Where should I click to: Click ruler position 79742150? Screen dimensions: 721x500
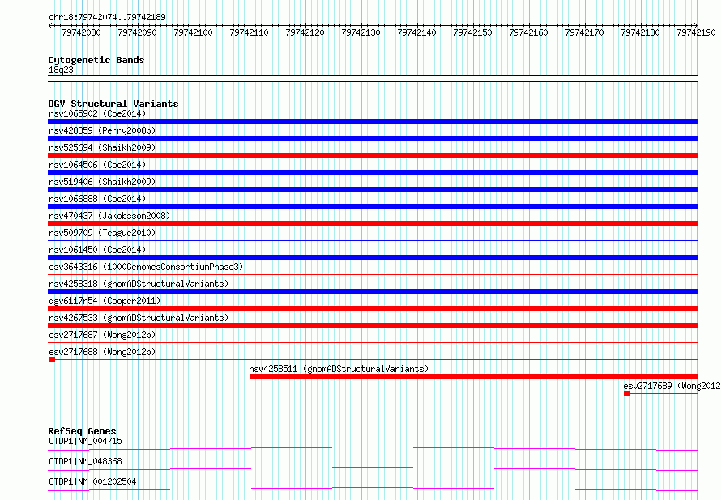472,32
